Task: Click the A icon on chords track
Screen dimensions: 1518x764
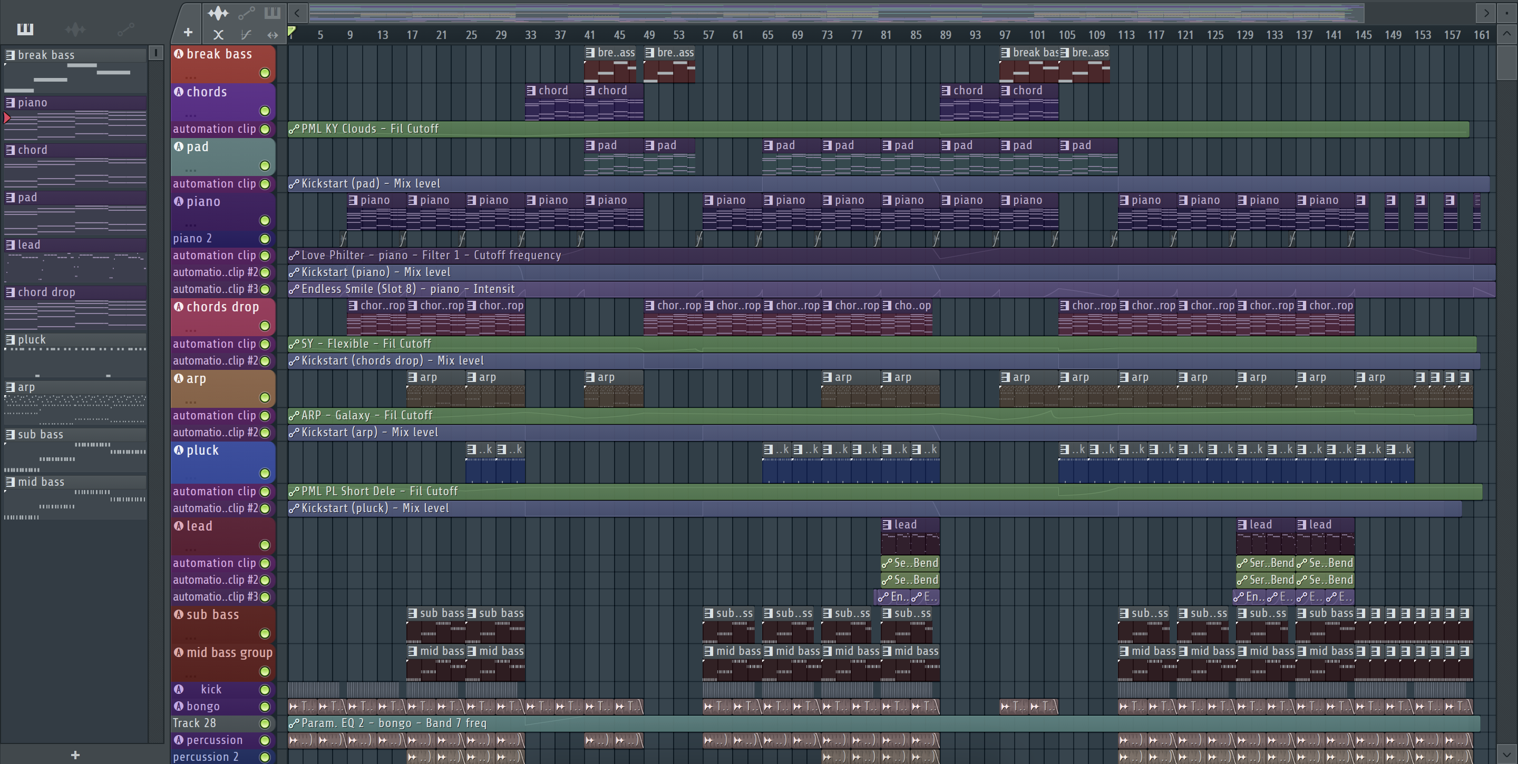Action: click(x=179, y=91)
